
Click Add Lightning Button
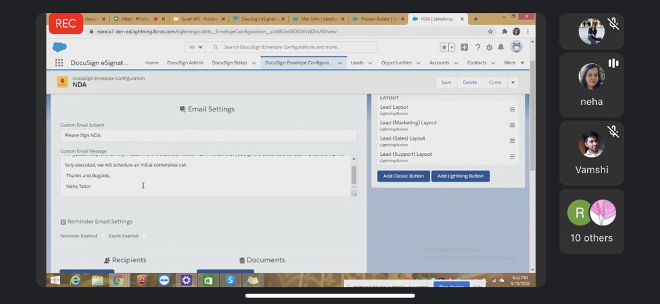460,176
